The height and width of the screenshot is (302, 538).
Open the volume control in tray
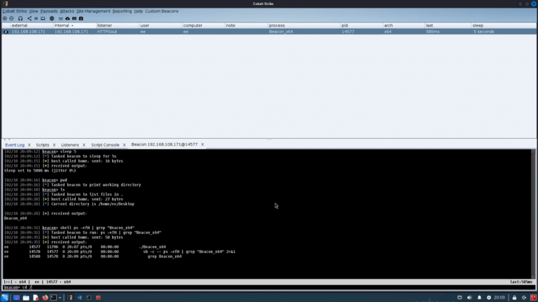tap(469, 298)
